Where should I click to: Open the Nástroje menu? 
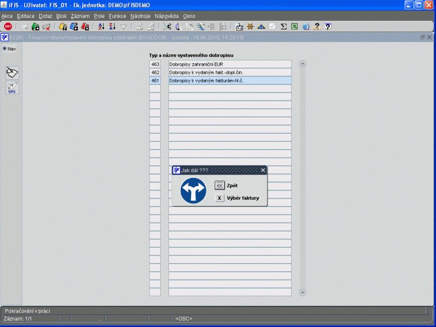(x=140, y=16)
